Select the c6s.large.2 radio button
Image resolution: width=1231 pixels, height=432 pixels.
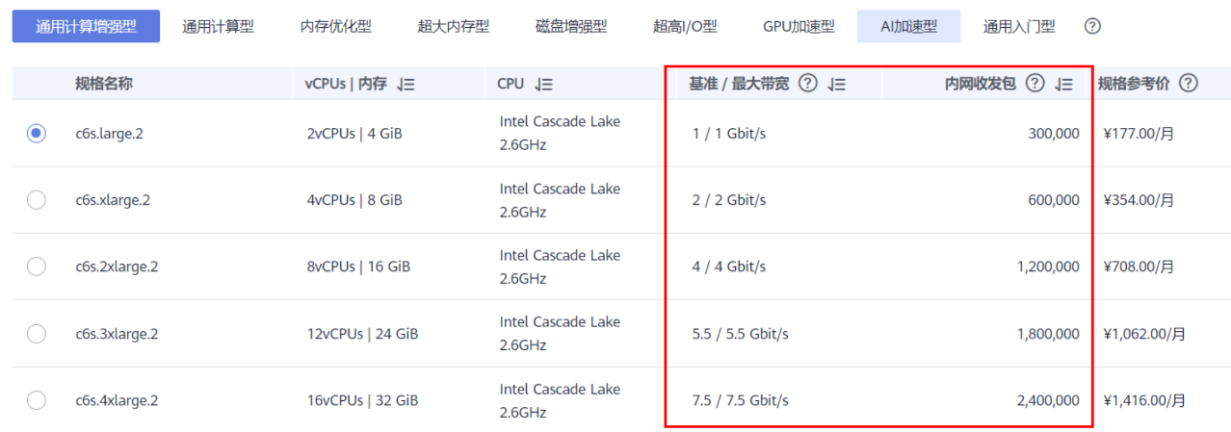(37, 134)
